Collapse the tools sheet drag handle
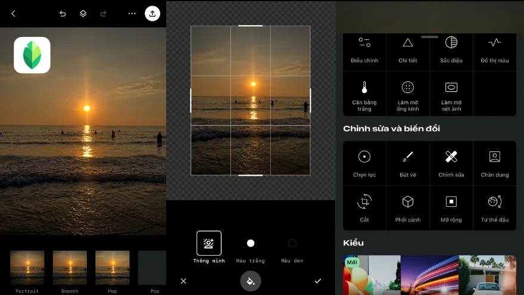Screen dimensions: 524x295 pos(429,37)
